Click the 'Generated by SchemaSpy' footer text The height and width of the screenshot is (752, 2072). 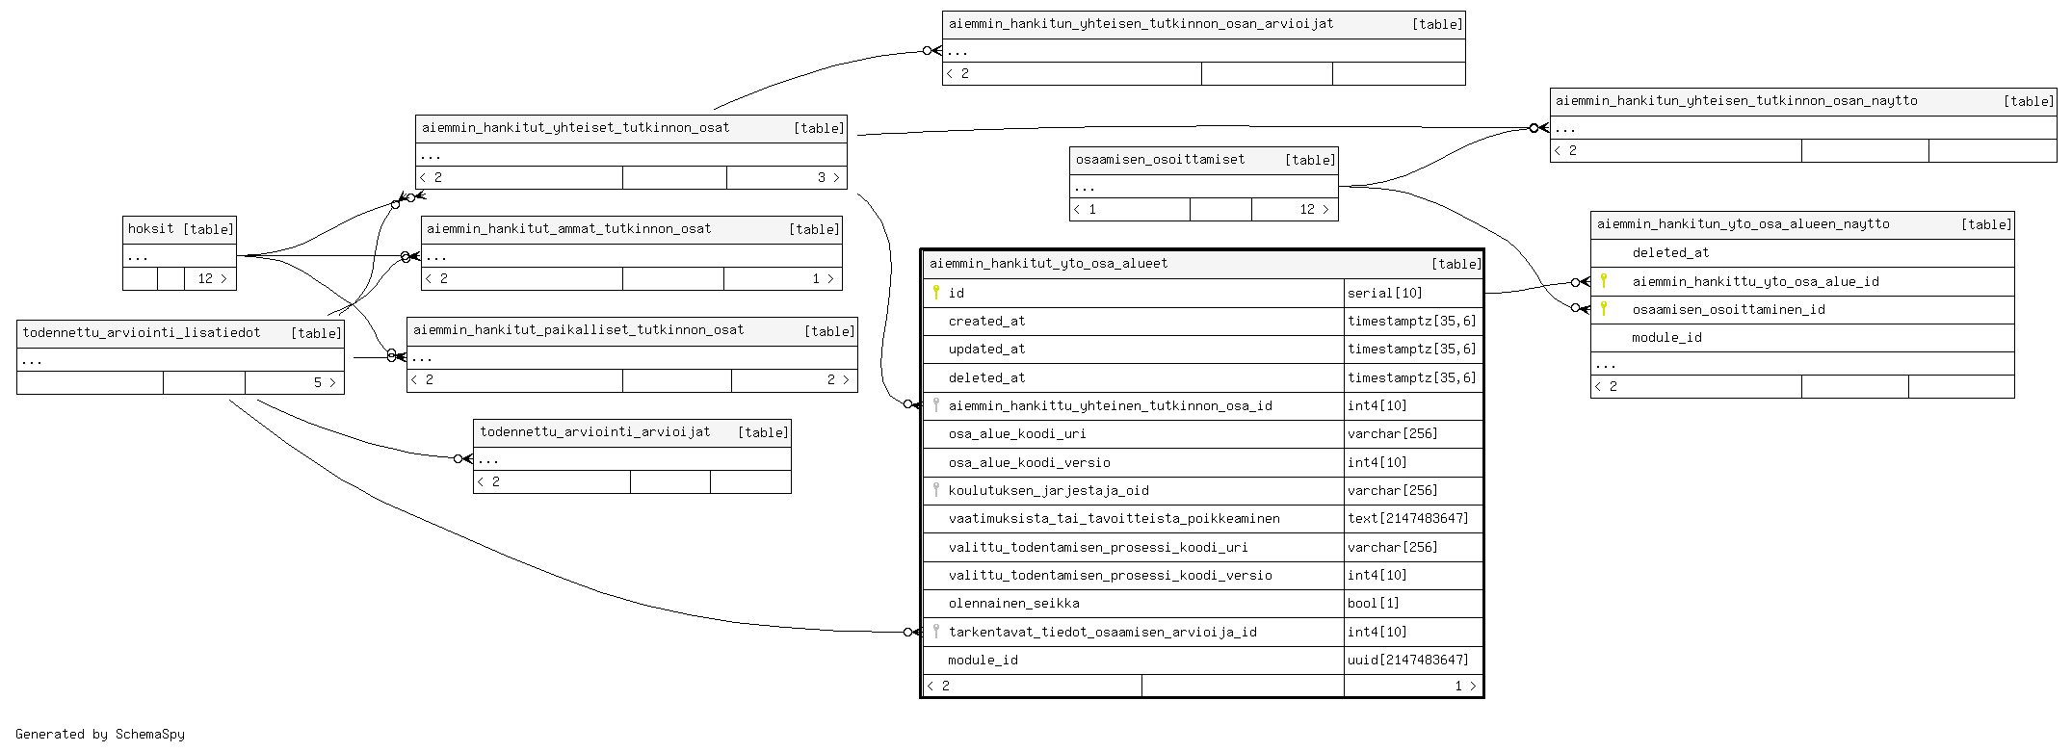coord(100,734)
